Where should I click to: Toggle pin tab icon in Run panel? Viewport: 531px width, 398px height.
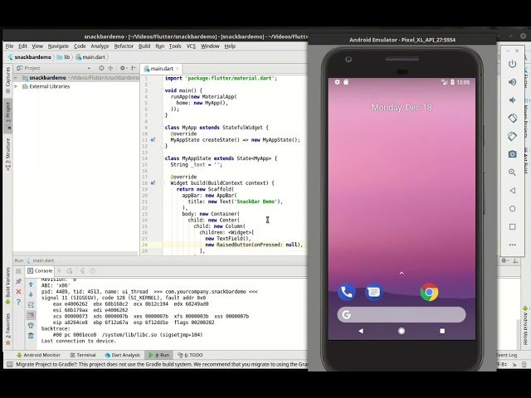(18, 281)
